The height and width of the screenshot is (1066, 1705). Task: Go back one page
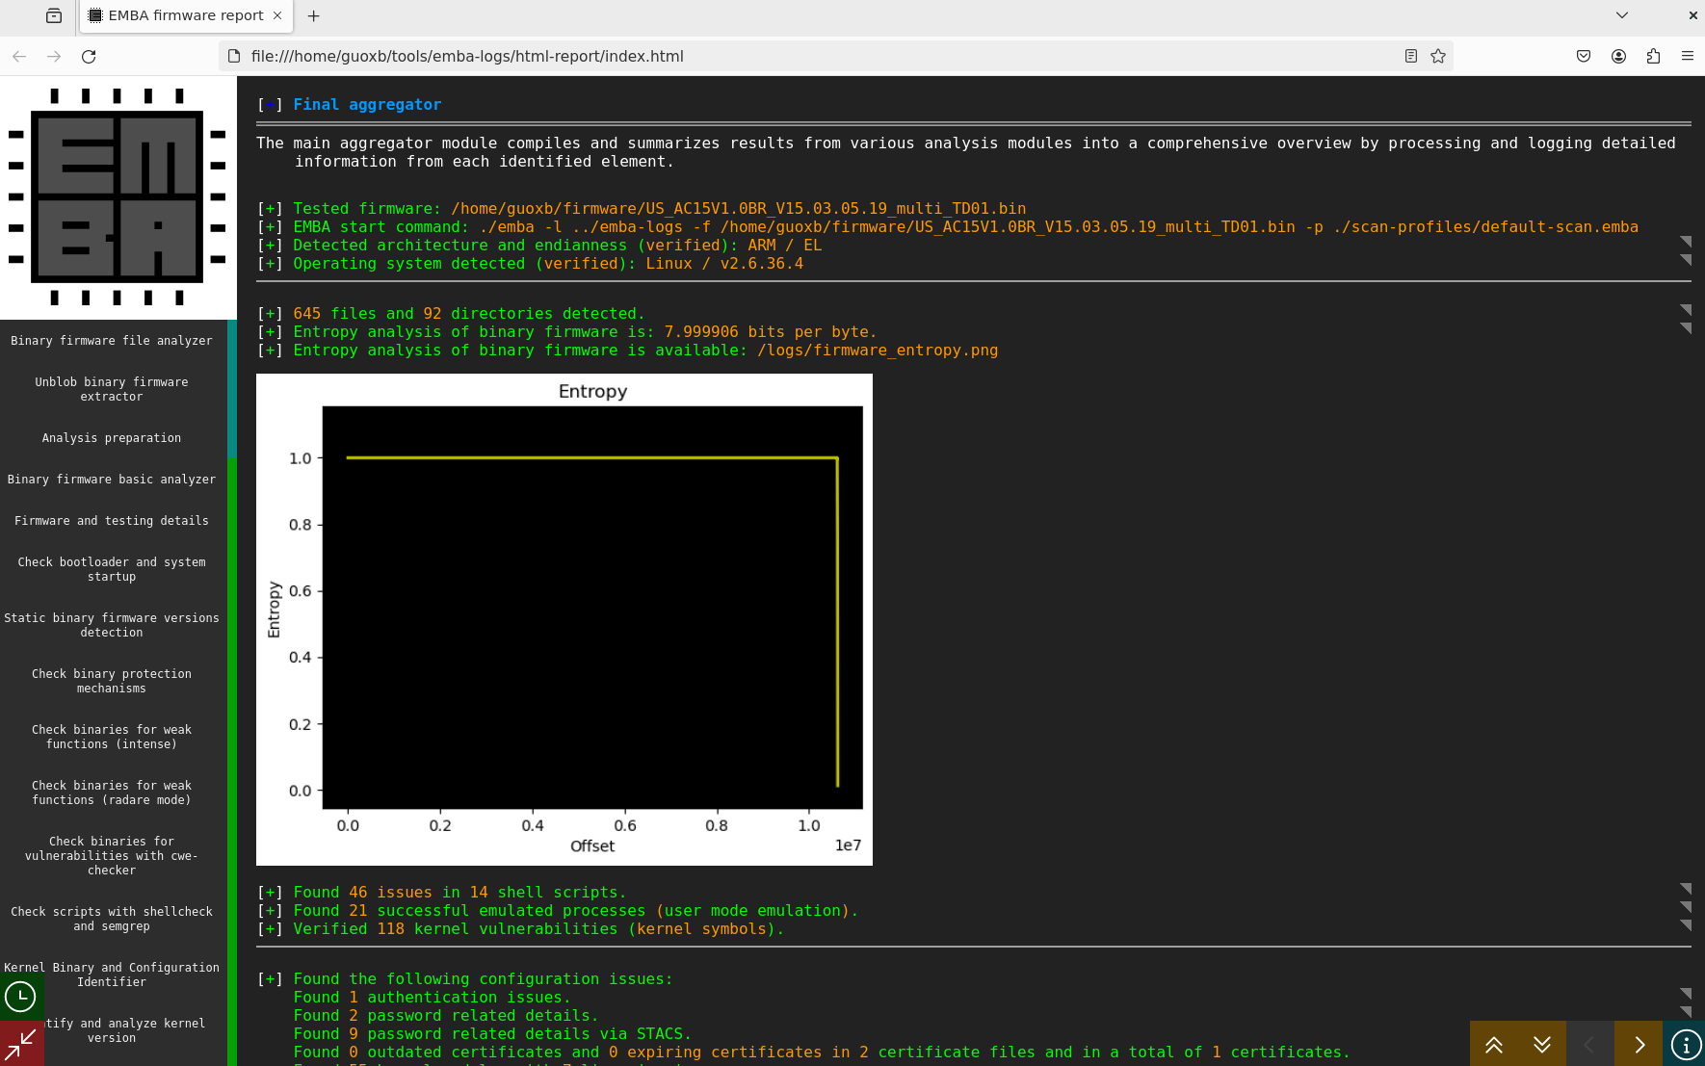pos(19,56)
